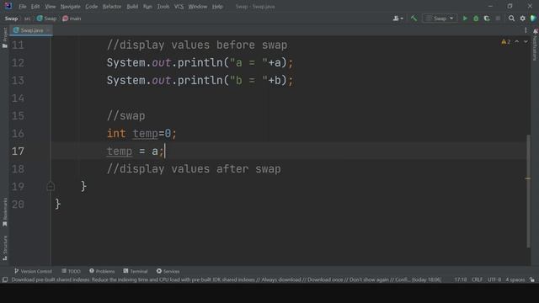
Task: Open the Problems tool window
Action: coord(102,271)
